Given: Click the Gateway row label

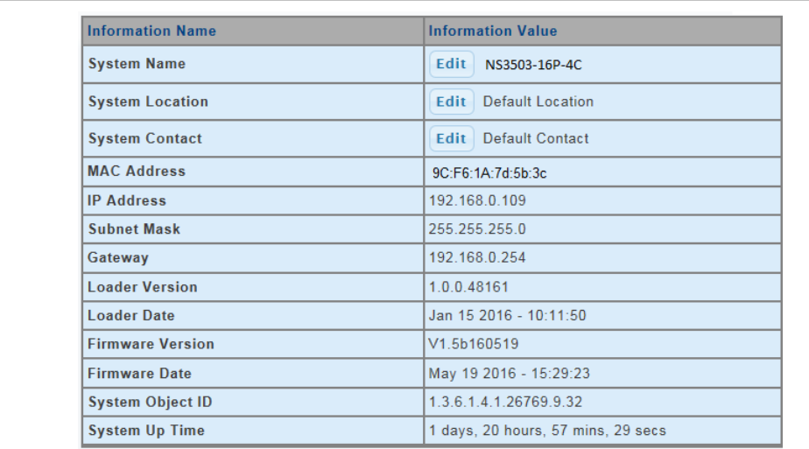Looking at the screenshot, I should pos(118,258).
